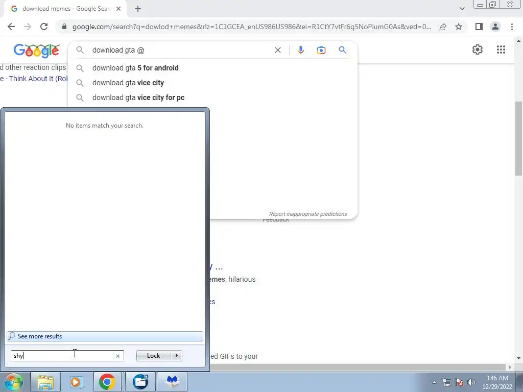Open the Google apps grid
Viewport: 523px width, 392px height.
[x=501, y=50]
